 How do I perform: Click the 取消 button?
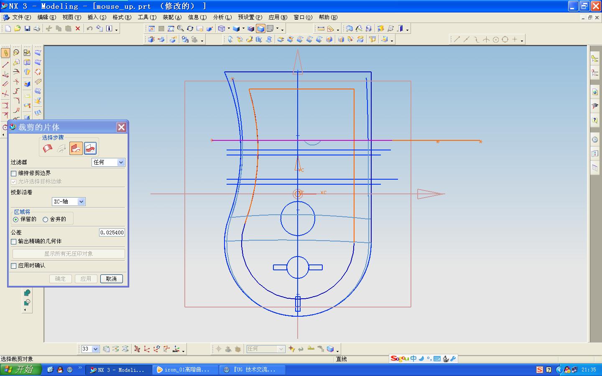(x=111, y=279)
